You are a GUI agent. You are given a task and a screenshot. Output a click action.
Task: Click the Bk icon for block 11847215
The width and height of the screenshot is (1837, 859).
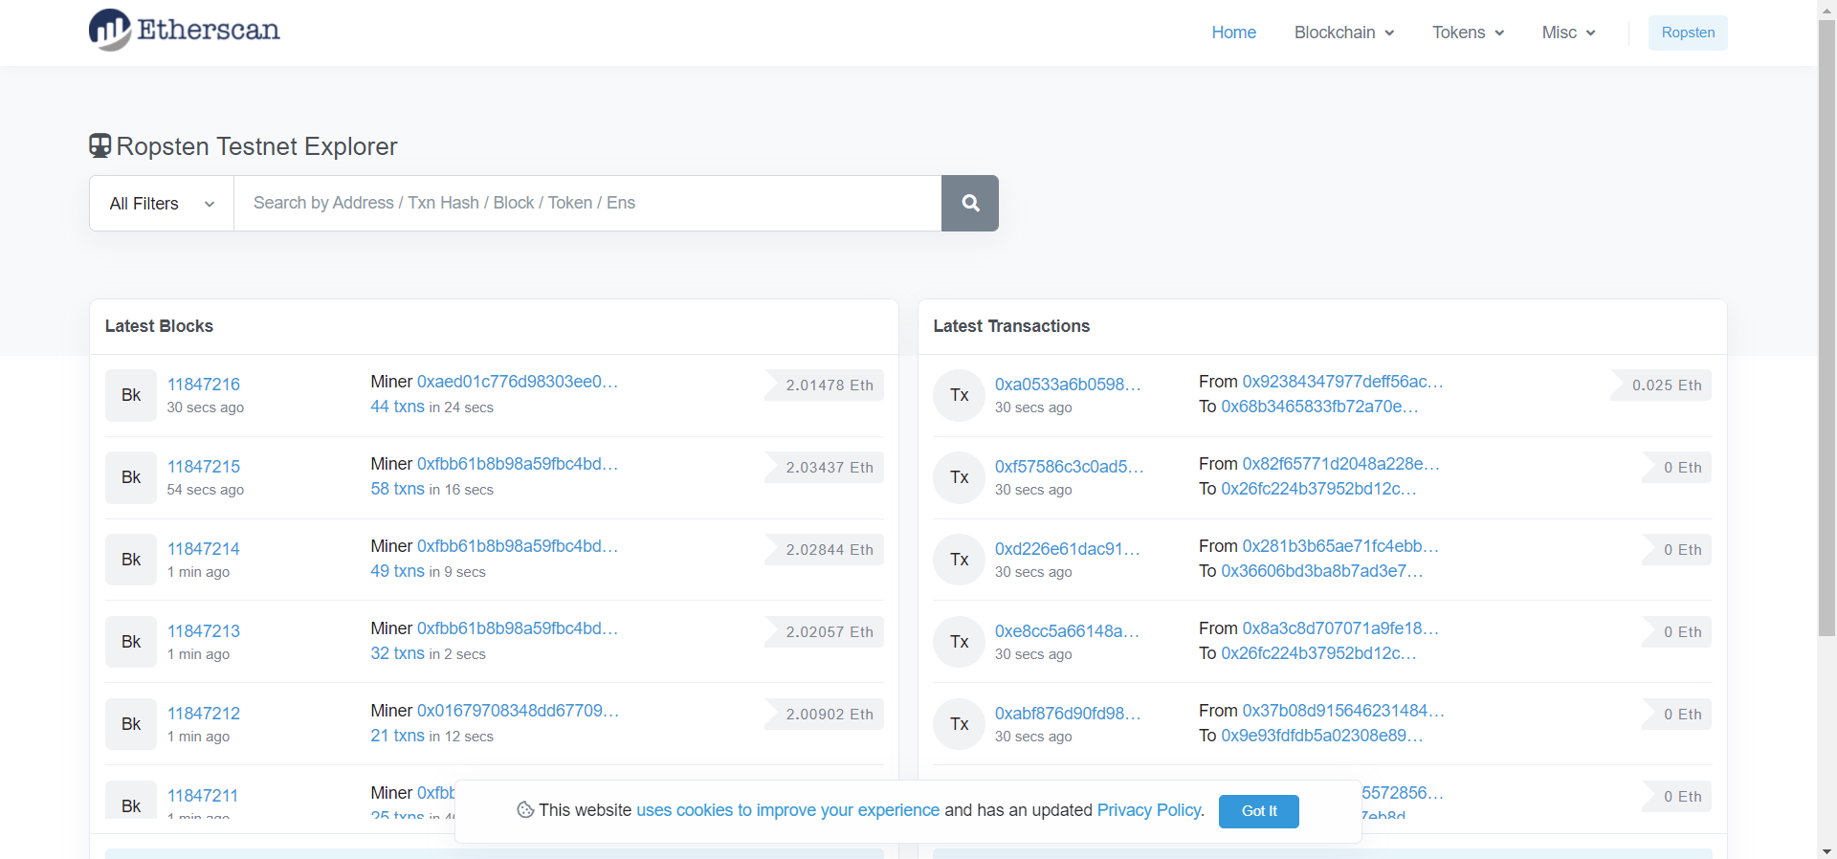pyautogui.click(x=131, y=477)
